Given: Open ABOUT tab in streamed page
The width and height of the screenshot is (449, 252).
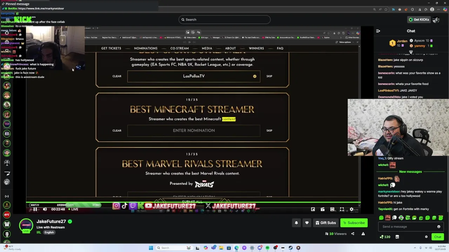Looking at the screenshot, I should [x=230, y=48].
